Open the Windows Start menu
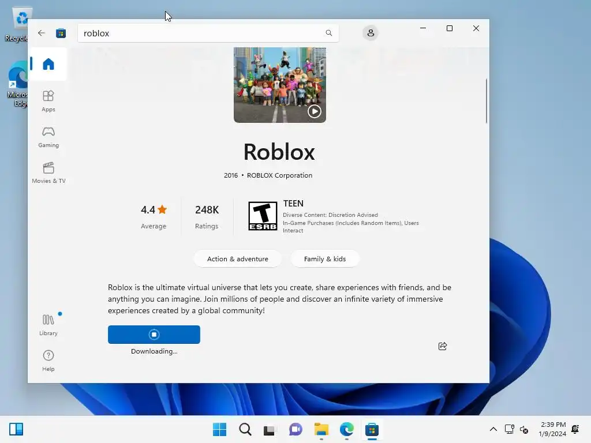 (219, 429)
